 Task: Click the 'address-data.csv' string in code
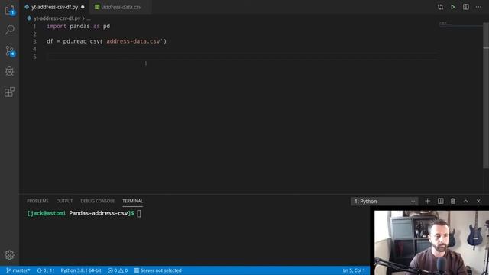(x=134, y=41)
